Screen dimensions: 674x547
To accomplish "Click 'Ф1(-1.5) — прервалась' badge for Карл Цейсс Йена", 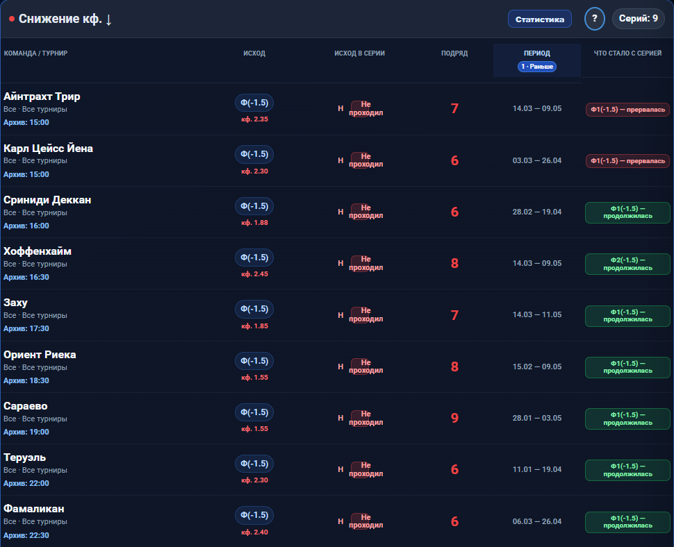I will coord(627,161).
